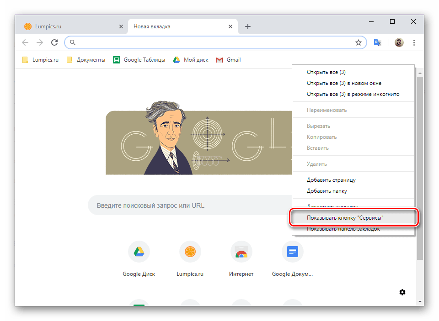Screen dimensions: 439x321
Task: Click the page reload icon
Action: click(54, 42)
